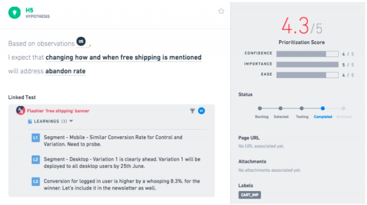The image size is (367, 205).
Task: Click the trophy winner icon
Action: point(192,111)
